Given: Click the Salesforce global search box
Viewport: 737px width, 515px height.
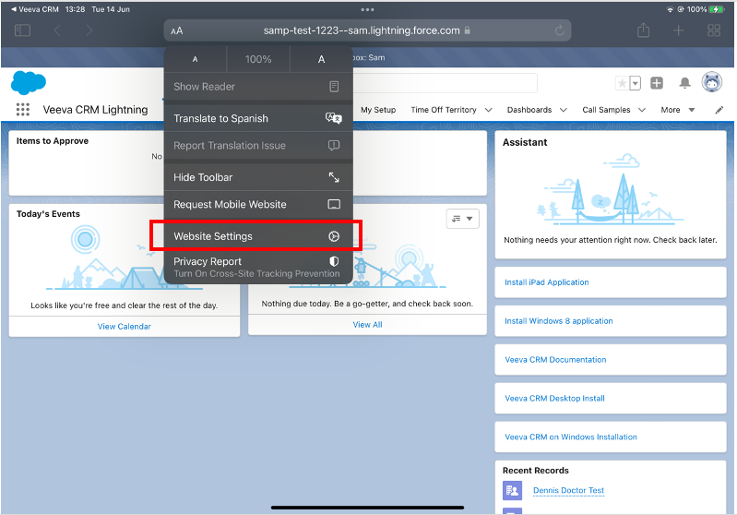Looking at the screenshot, I should [x=445, y=83].
